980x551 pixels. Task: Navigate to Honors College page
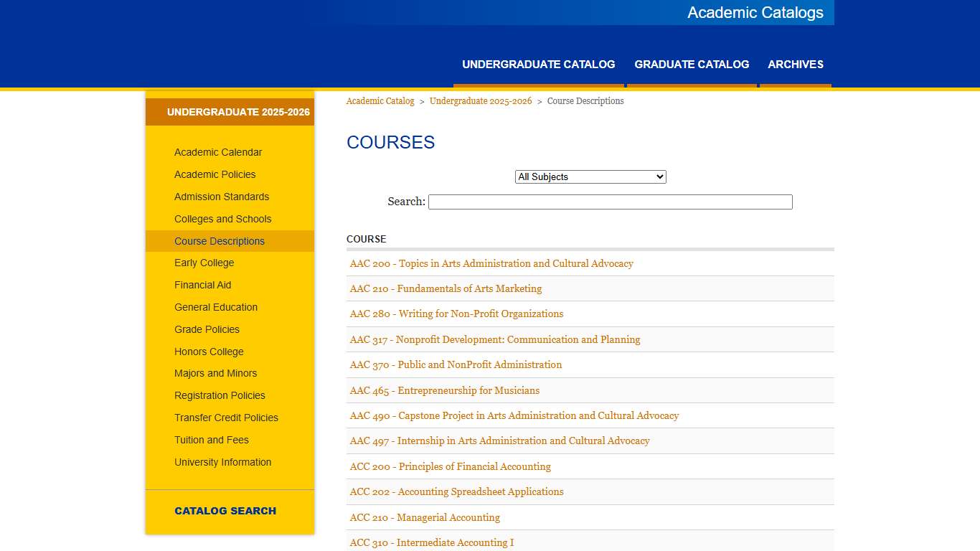209,352
